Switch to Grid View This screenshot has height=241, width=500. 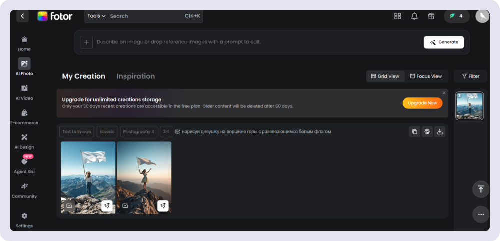(385, 76)
